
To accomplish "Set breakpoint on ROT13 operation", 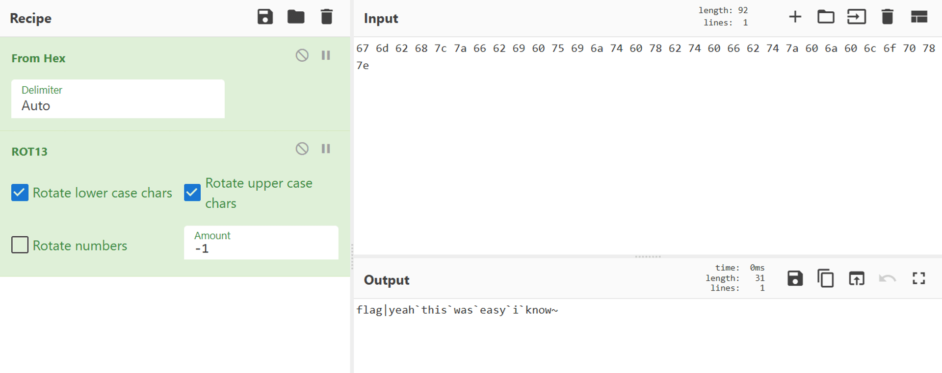I will (x=326, y=149).
